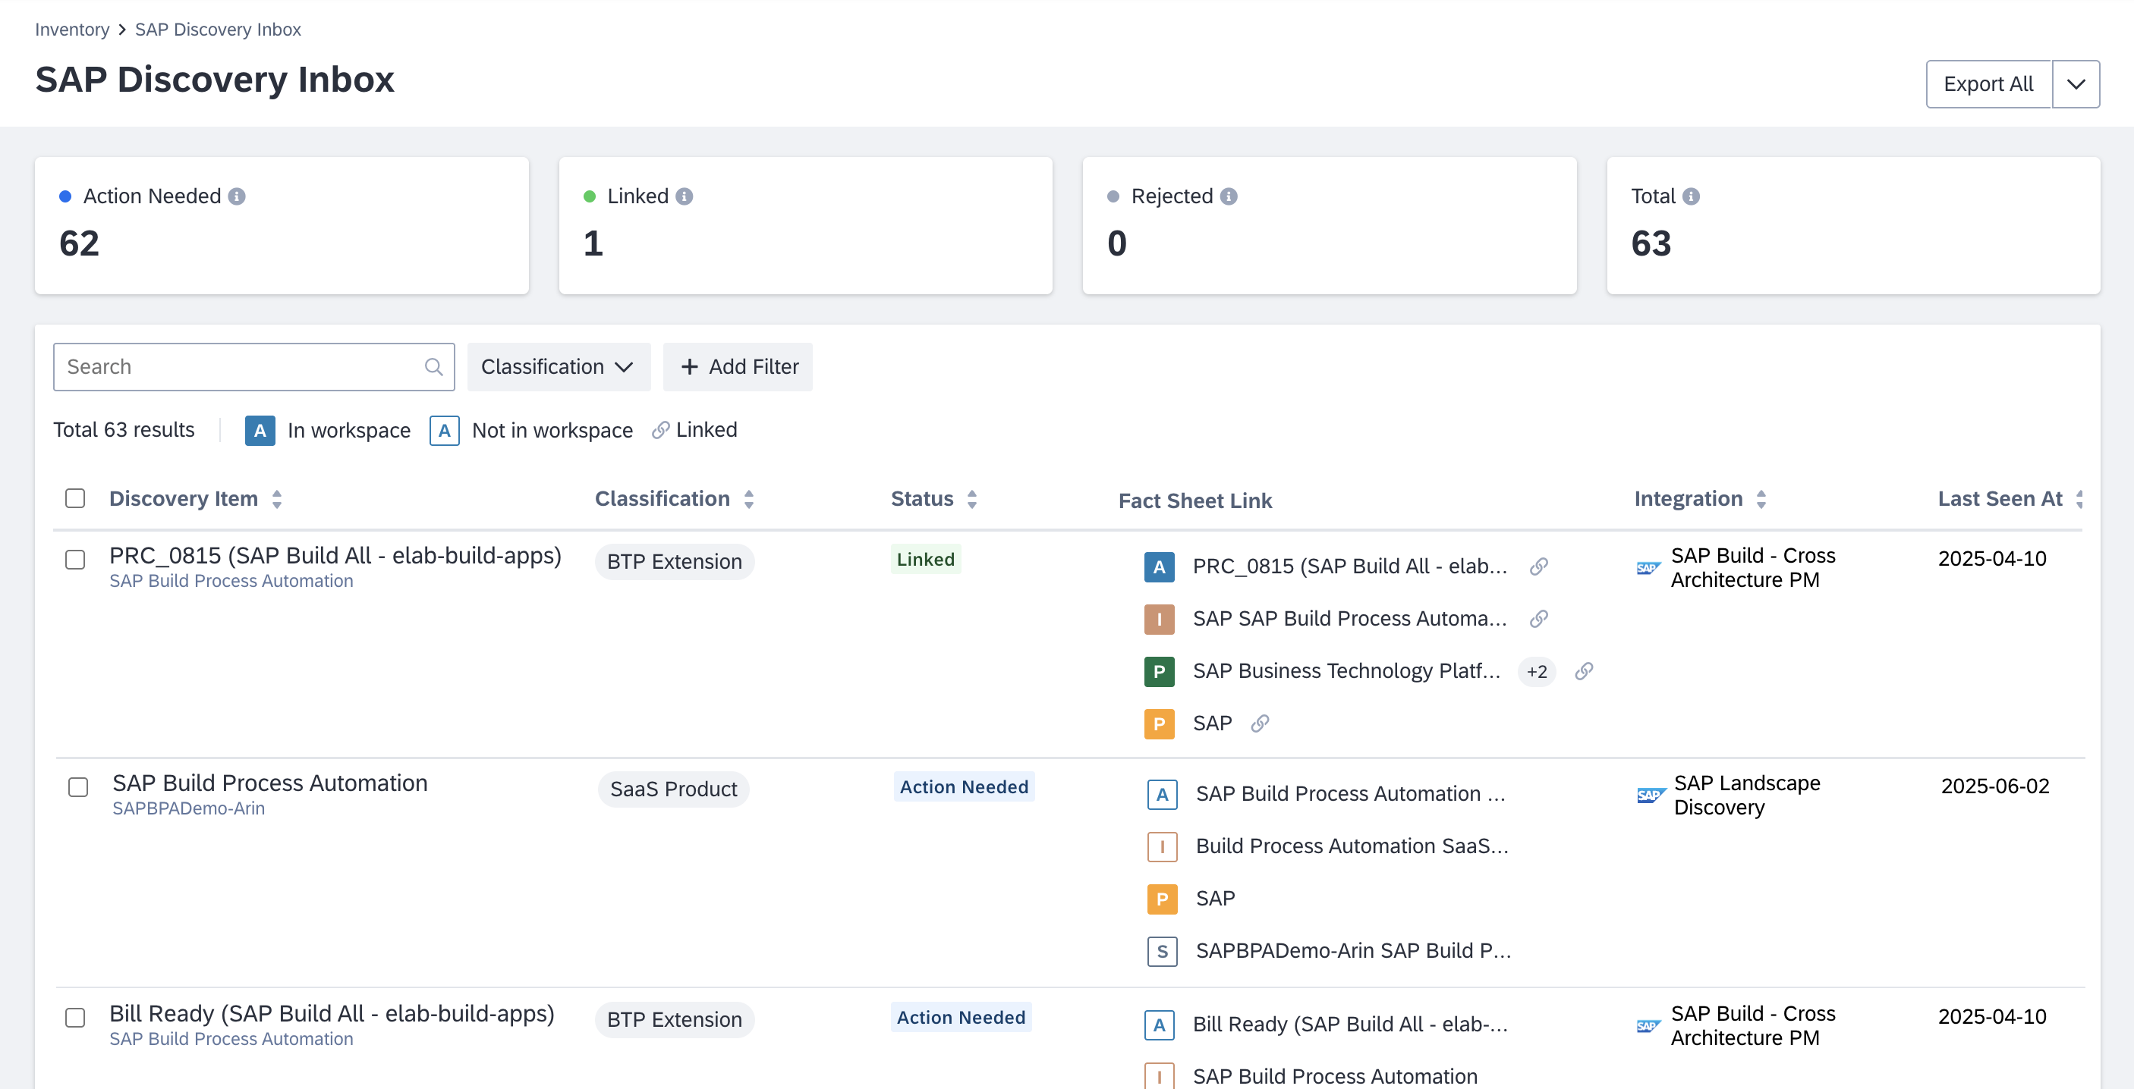Click info icon beside Linked card title
The width and height of the screenshot is (2134, 1089).
point(685,196)
